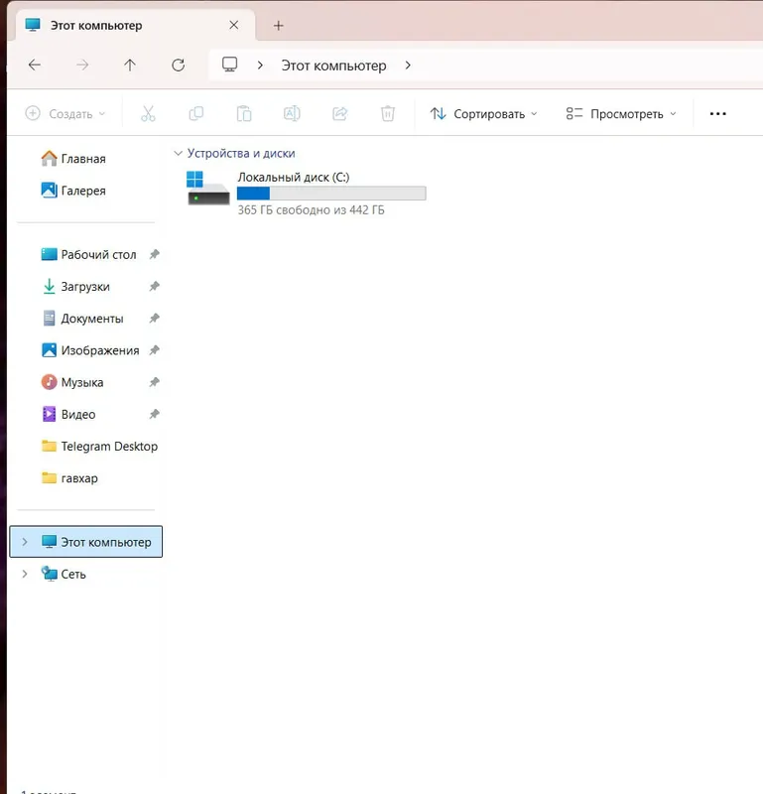The width and height of the screenshot is (763, 794).
Task: Go back with the left arrow
Action: tap(35, 65)
